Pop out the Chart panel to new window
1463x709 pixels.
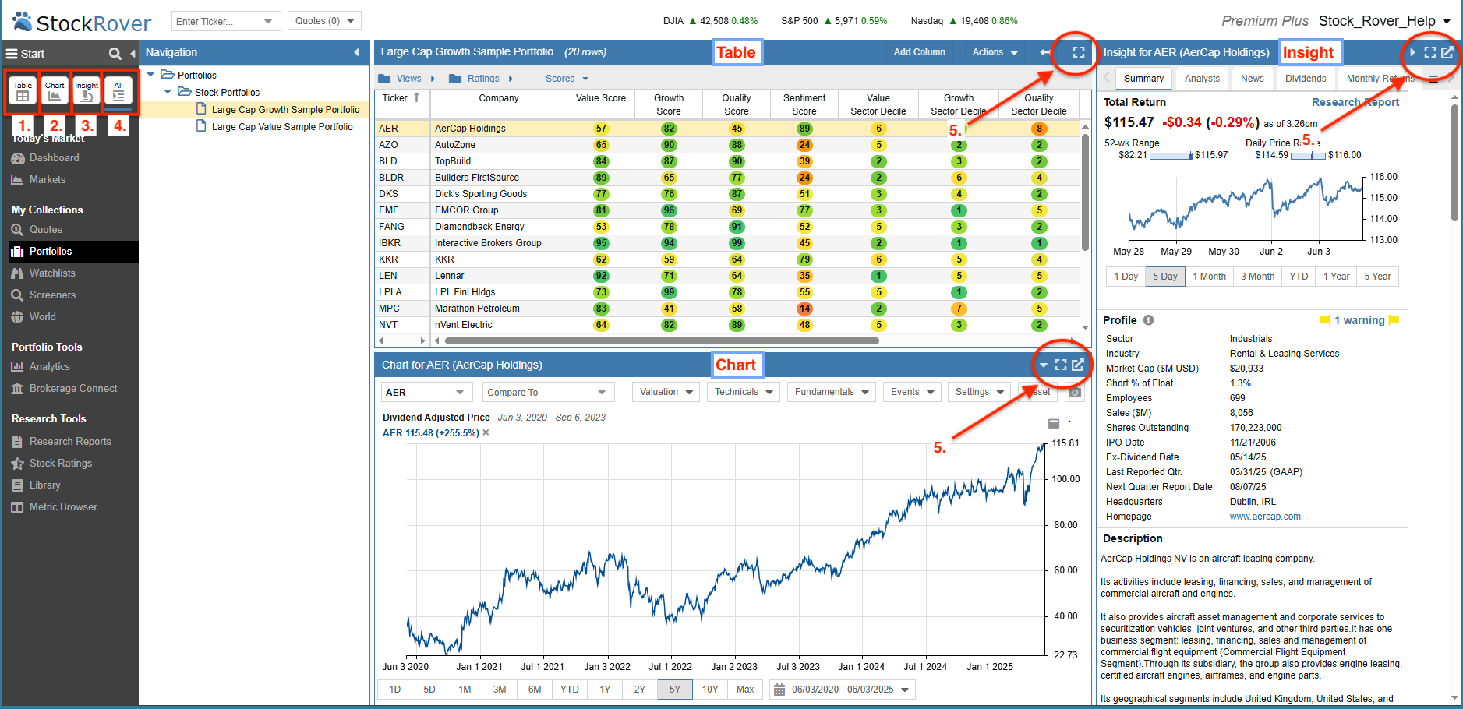click(1078, 365)
